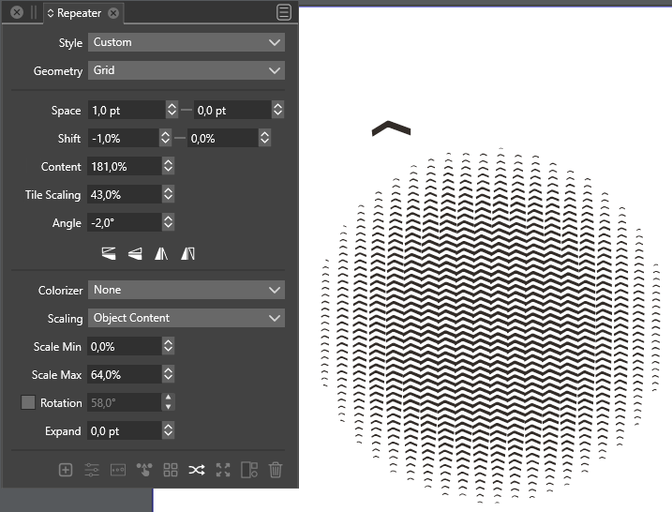Click the Tile Scaling stepper arrows
672x512 pixels.
click(168, 195)
